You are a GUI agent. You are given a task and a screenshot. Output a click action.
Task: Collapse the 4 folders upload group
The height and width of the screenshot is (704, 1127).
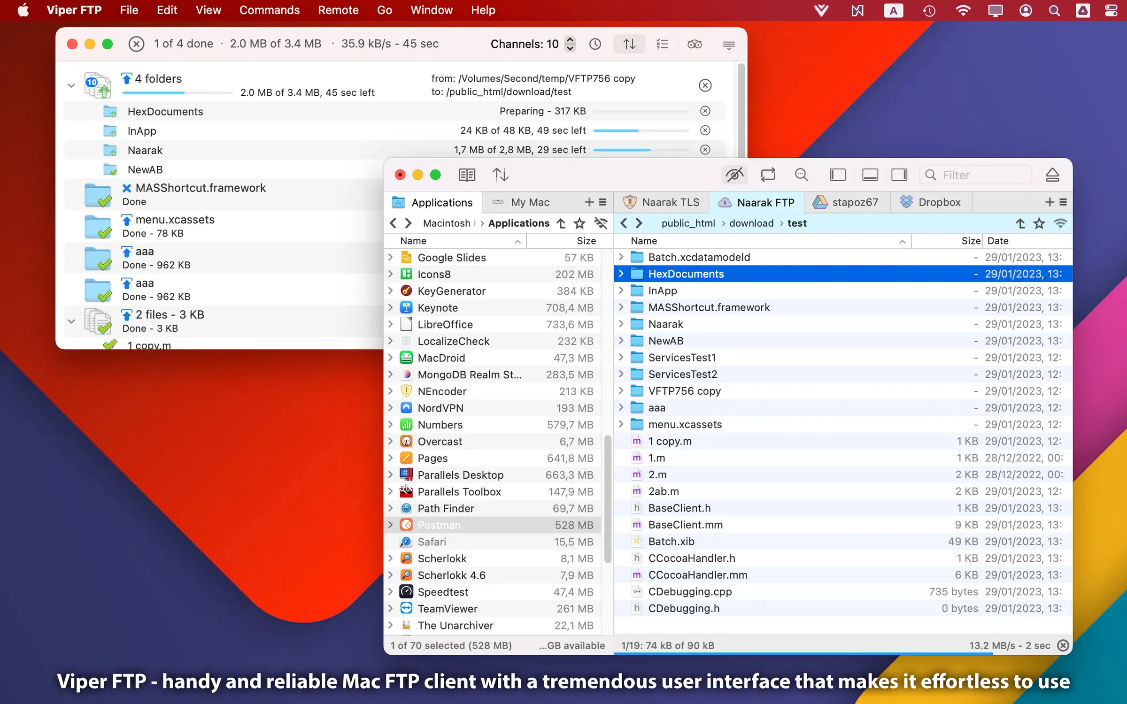71,85
